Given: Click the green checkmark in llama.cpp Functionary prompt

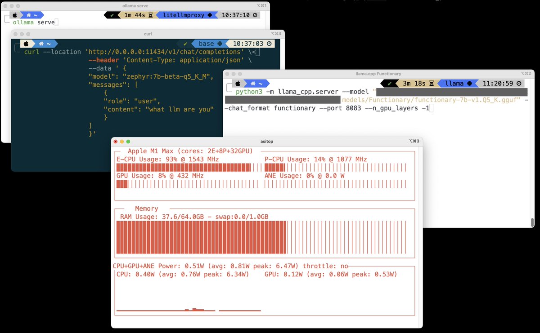Looking at the screenshot, I should 390,84.
